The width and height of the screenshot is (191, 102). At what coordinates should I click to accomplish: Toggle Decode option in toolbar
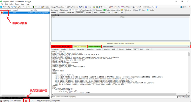click(45, 7)
